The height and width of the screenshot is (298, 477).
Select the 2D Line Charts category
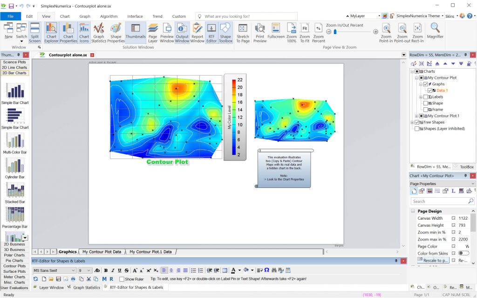tap(14, 67)
